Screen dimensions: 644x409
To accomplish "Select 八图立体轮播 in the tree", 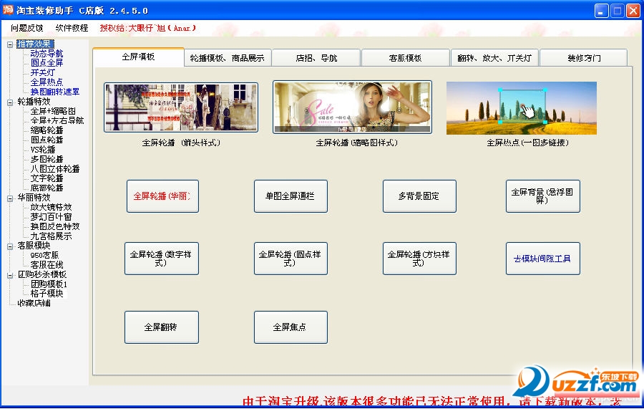I will click(55, 169).
